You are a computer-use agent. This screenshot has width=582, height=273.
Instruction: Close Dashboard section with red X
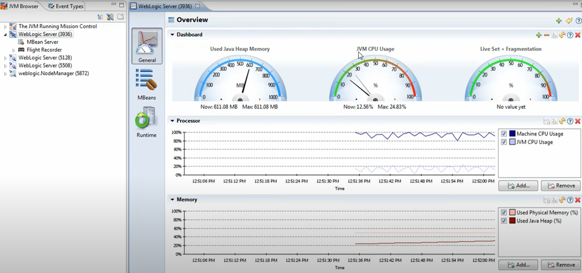[x=578, y=35]
